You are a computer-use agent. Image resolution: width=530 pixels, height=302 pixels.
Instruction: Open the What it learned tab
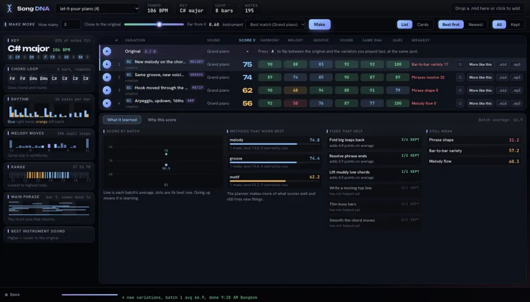(122, 120)
